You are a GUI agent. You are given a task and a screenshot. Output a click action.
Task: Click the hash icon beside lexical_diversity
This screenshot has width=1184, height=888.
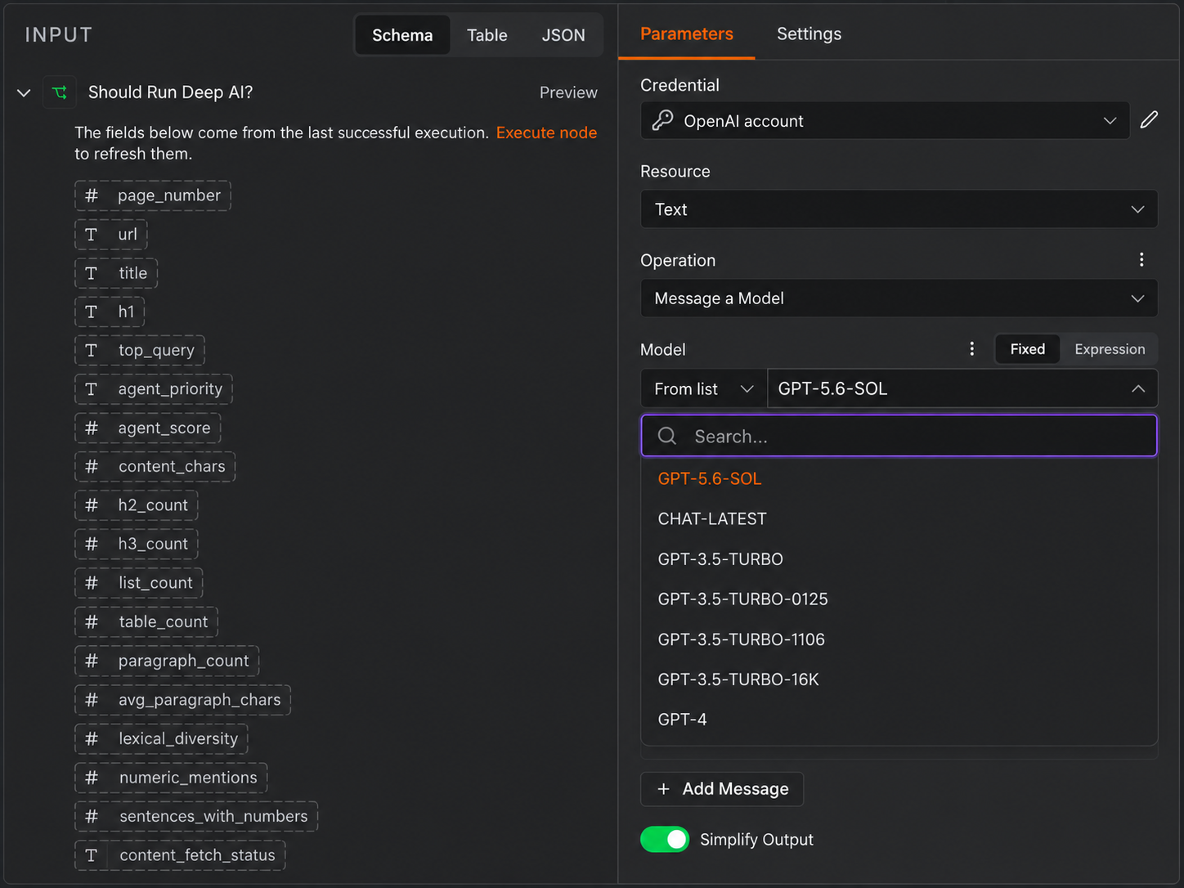pyautogui.click(x=92, y=738)
